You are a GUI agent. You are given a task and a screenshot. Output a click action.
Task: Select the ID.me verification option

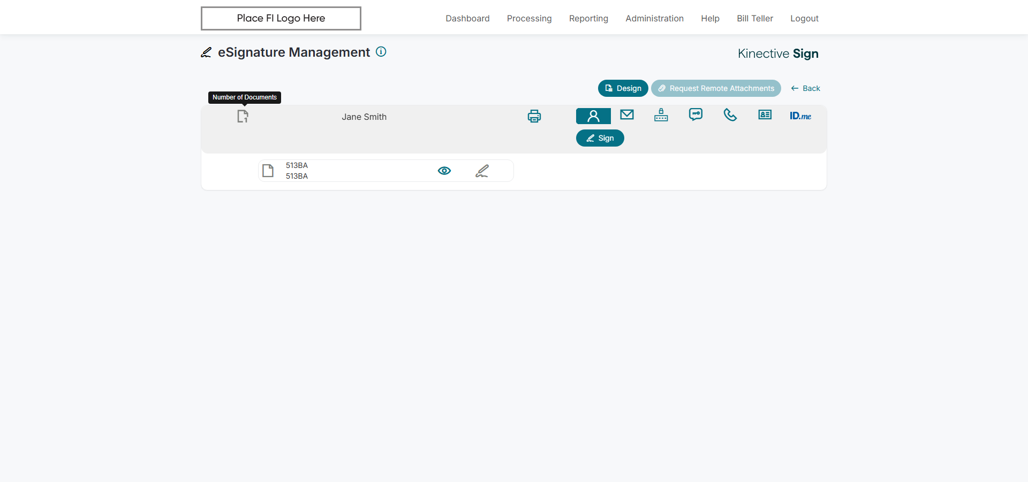800,116
